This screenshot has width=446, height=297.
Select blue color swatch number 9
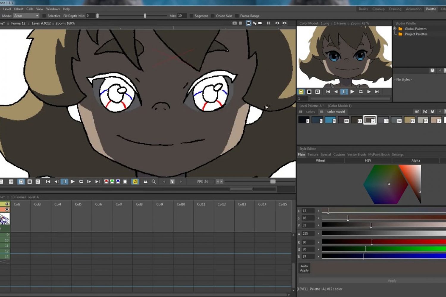(x=330, y=120)
